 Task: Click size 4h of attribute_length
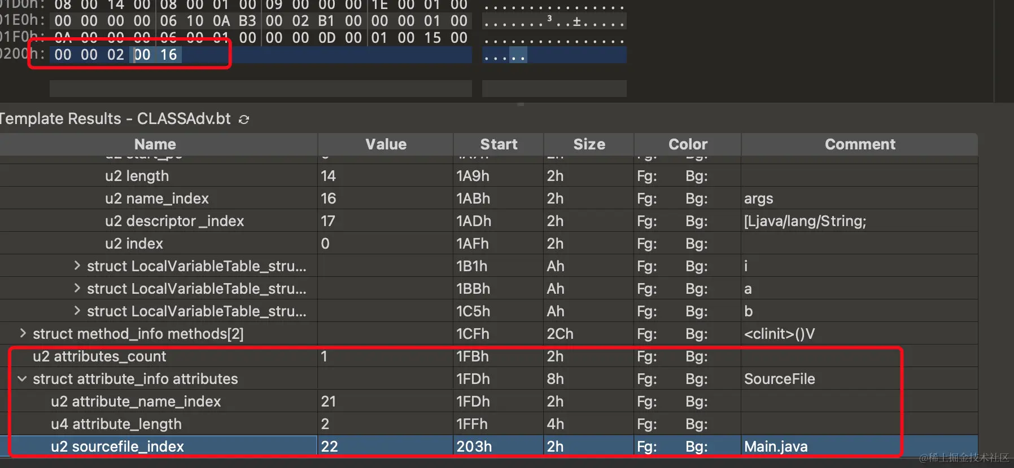[556, 424]
